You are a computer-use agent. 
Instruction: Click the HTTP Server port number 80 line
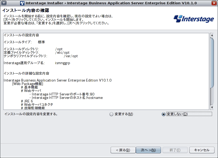click(x=62, y=94)
